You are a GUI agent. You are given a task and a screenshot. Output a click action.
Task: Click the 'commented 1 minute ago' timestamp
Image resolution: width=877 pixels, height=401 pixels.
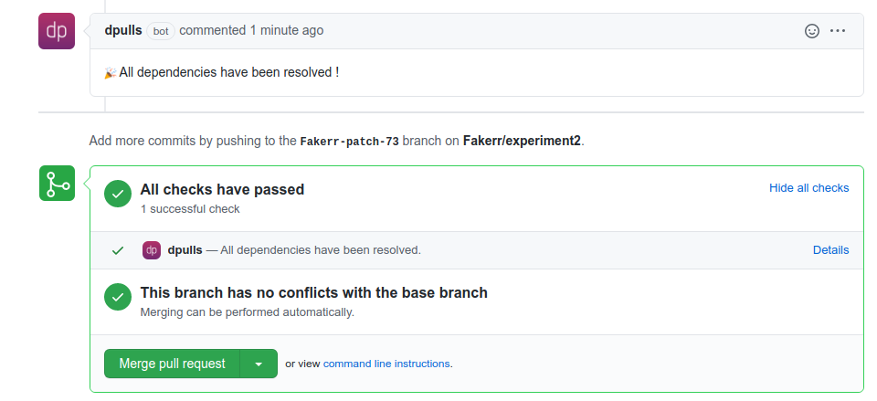coord(251,30)
